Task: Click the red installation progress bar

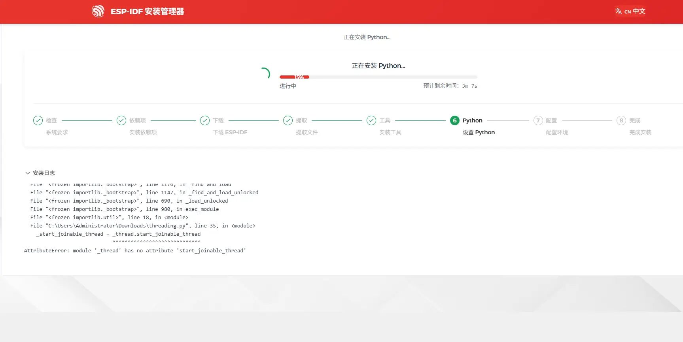Action: (378, 77)
